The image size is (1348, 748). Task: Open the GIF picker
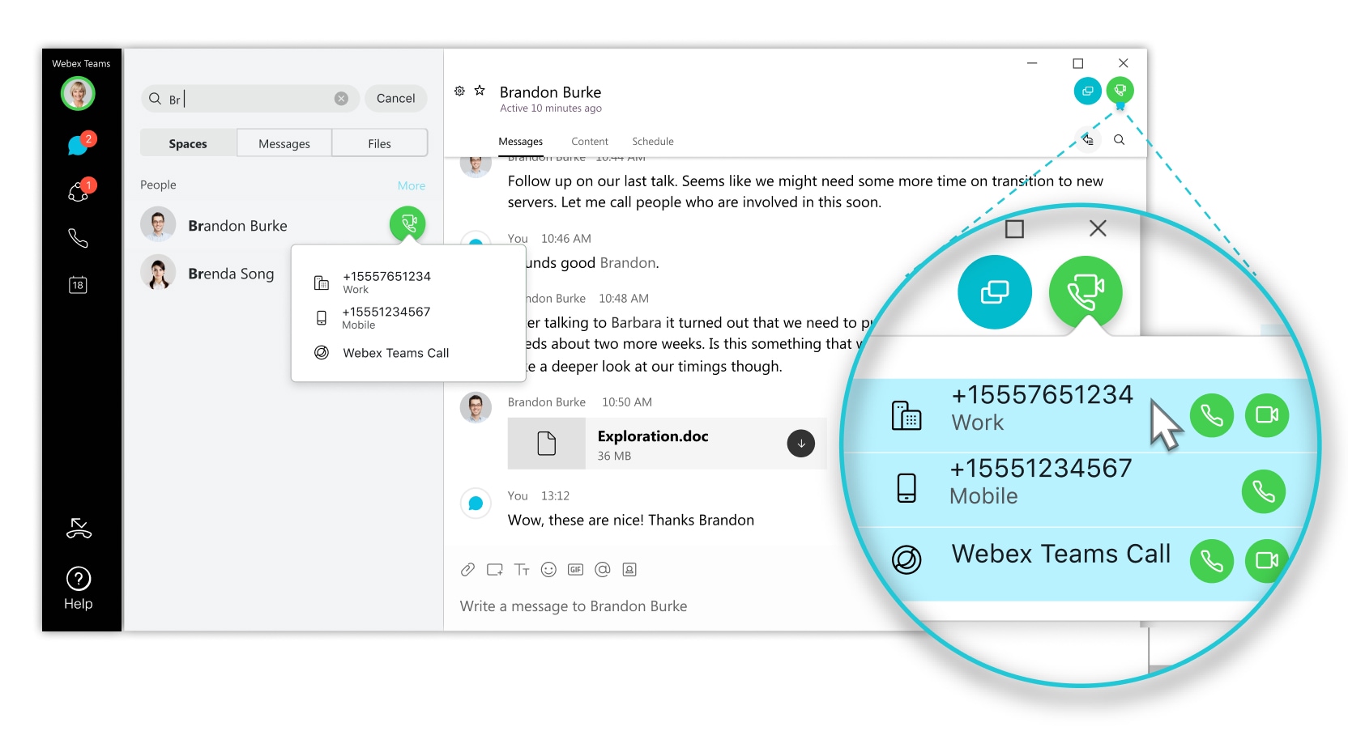click(x=575, y=570)
